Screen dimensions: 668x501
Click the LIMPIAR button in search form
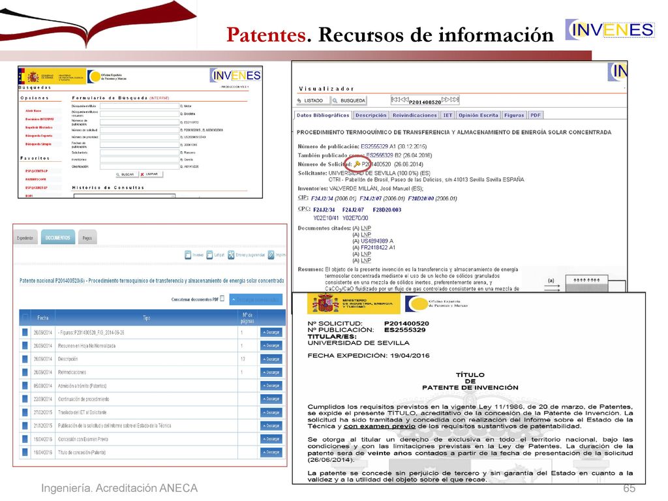click(x=150, y=174)
